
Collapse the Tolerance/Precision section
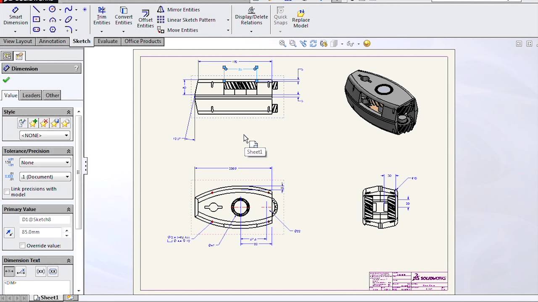click(69, 151)
